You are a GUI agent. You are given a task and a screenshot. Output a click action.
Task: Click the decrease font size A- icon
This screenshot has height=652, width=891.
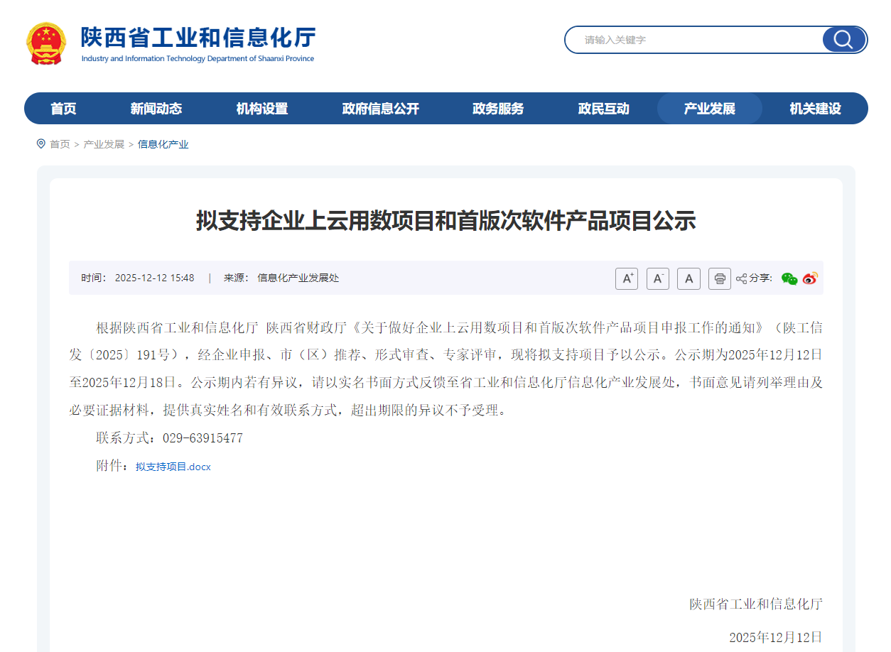[x=657, y=278]
